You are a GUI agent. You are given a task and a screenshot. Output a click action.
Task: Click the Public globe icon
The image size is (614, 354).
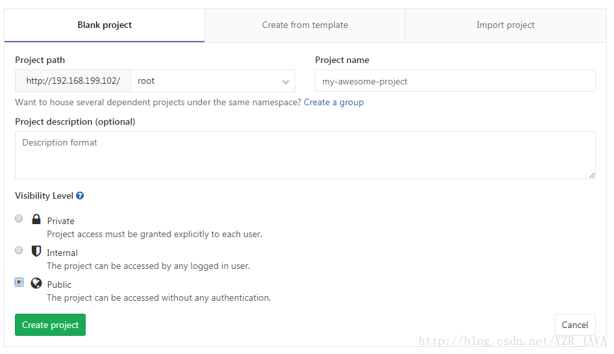pyautogui.click(x=36, y=283)
